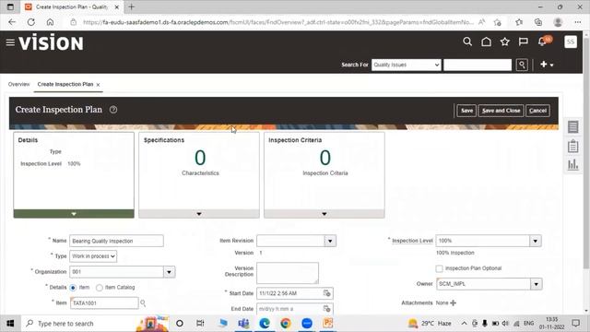Open the clipboard panel icon

tap(573, 146)
